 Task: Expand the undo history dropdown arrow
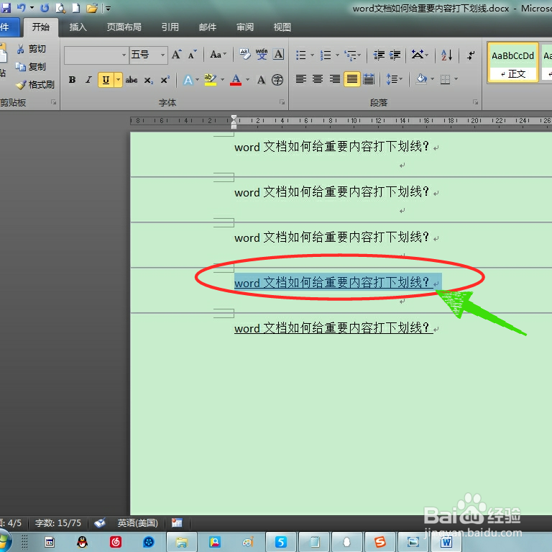tap(32, 8)
